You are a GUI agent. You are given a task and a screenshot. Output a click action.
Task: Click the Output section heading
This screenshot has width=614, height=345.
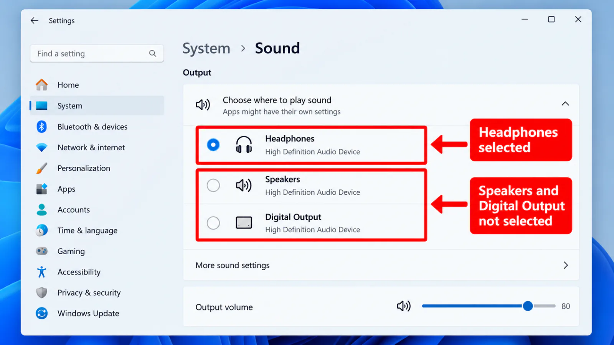click(197, 72)
